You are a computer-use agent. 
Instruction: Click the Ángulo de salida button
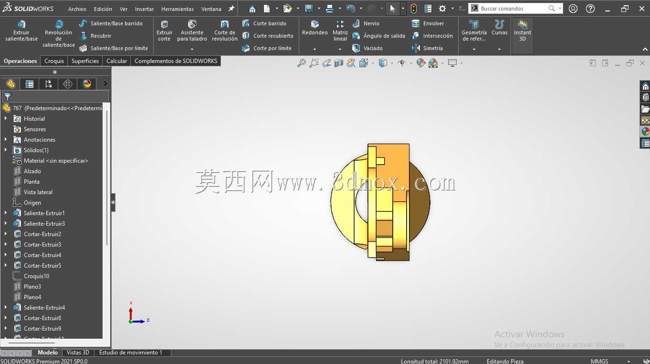pos(378,36)
